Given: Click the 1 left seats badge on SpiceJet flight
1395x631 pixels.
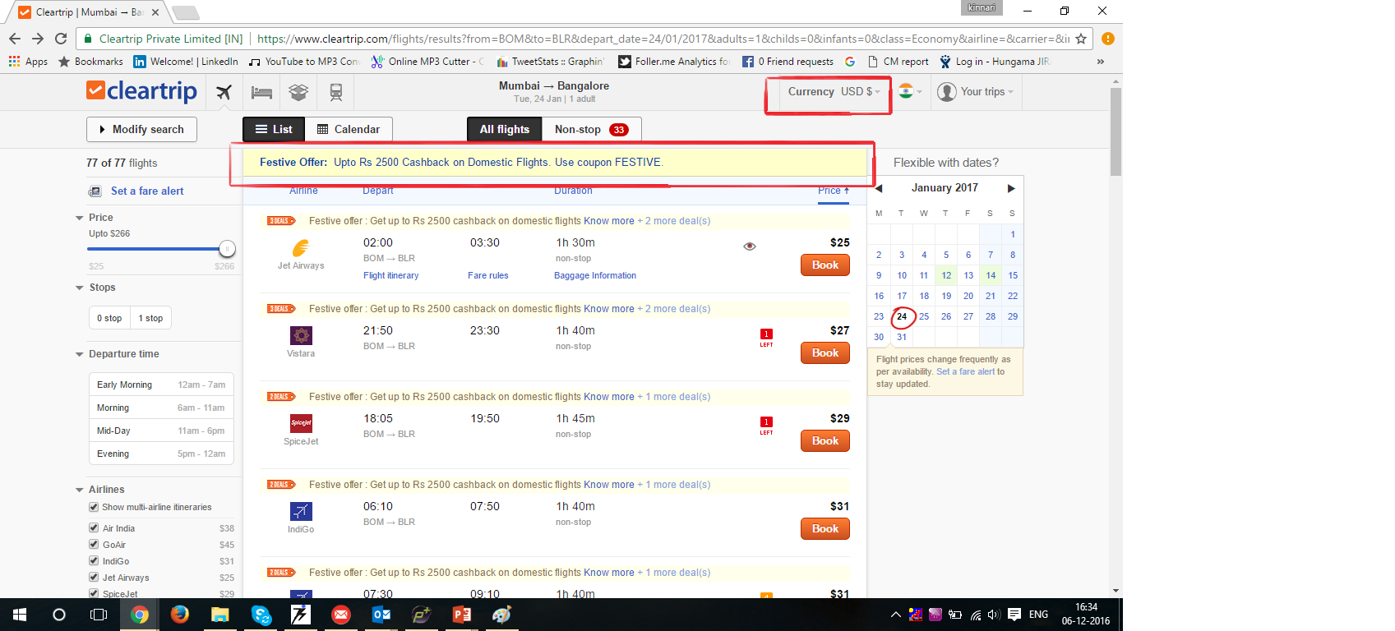Looking at the screenshot, I should tap(766, 425).
